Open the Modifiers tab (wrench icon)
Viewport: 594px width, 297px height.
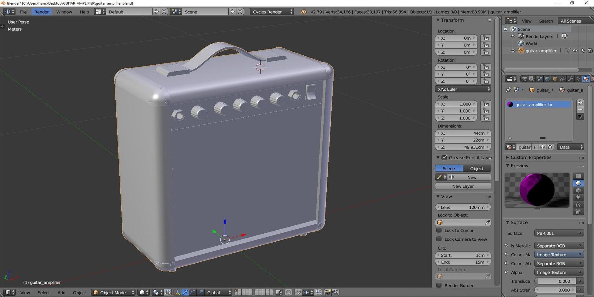(x=570, y=79)
